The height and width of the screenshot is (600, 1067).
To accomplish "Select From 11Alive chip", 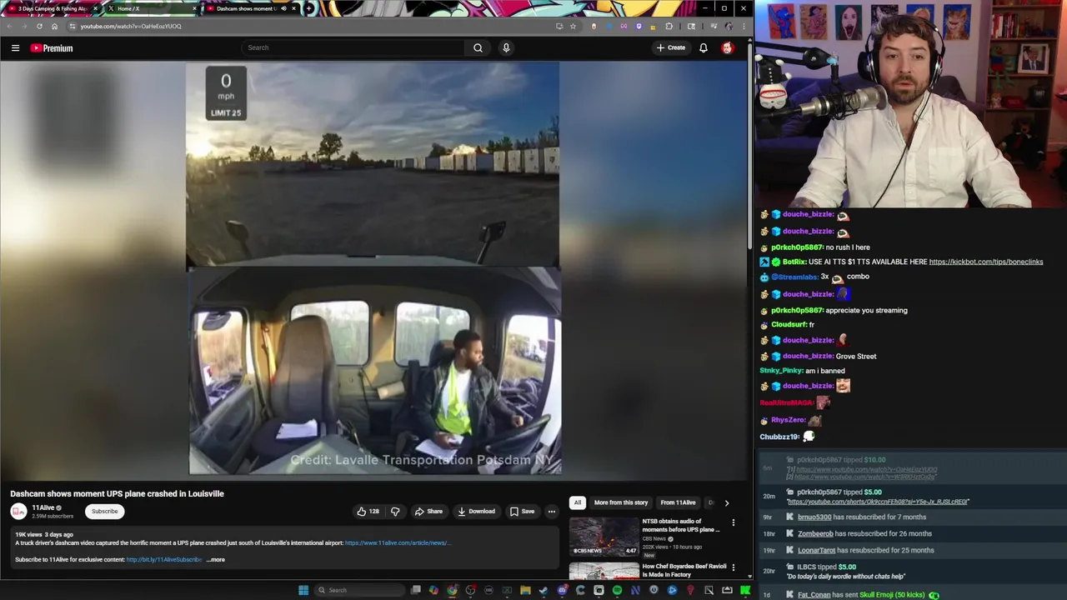I will click(x=678, y=502).
